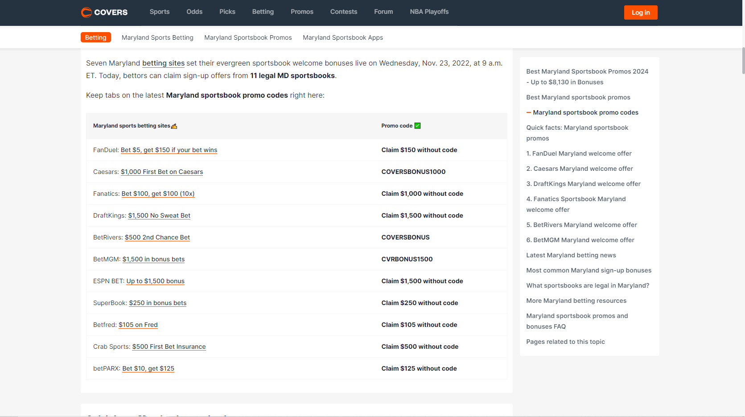
Task: Open the Contests menu
Action: 344,12
